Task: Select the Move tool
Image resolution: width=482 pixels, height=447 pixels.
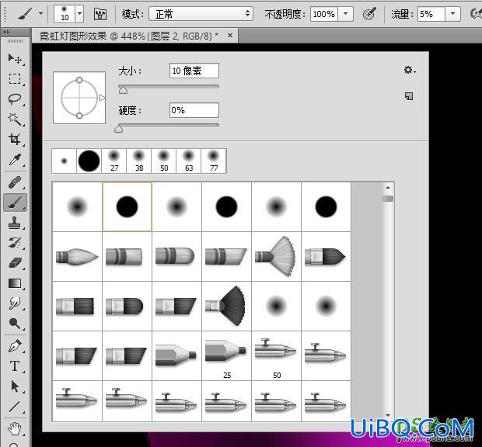Action: (x=15, y=59)
